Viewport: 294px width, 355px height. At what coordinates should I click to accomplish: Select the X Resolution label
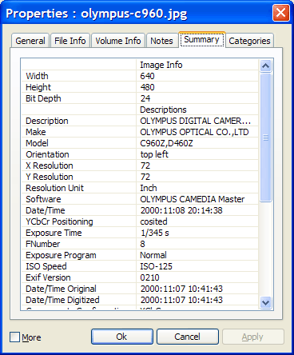pyautogui.click(x=50, y=166)
